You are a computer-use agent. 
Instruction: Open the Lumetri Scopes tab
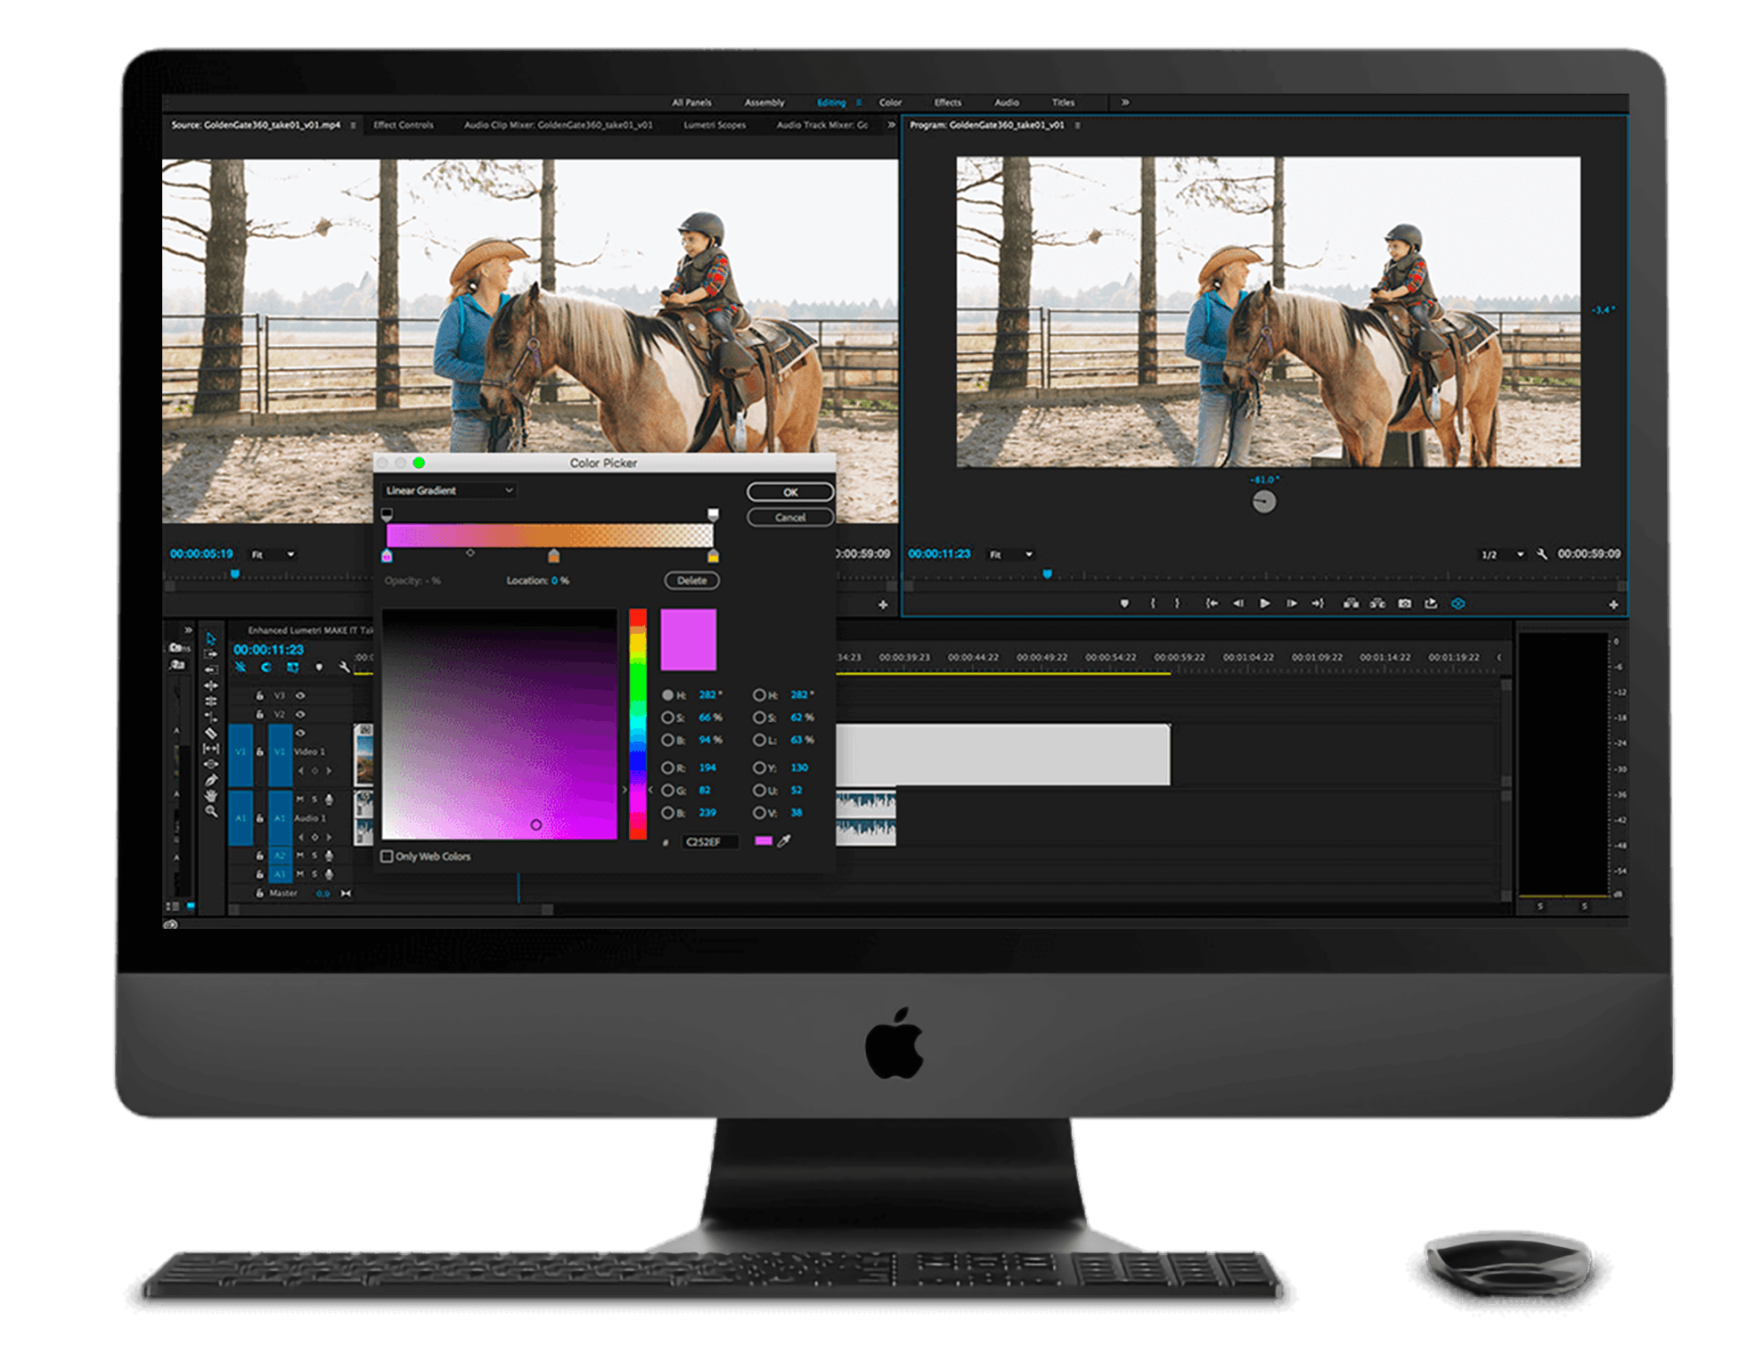click(x=715, y=125)
